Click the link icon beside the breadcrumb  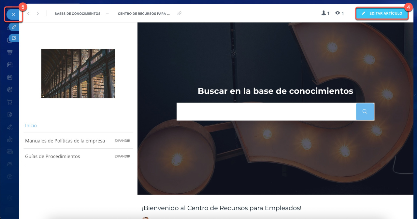[179, 14]
